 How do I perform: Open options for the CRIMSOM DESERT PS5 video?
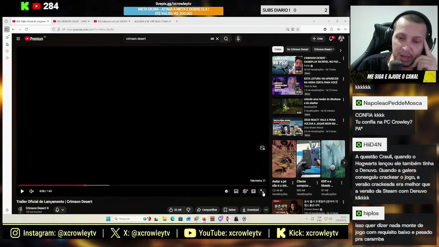(x=343, y=59)
